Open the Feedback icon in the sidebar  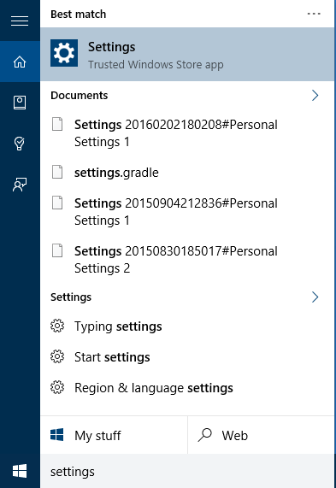click(20, 185)
